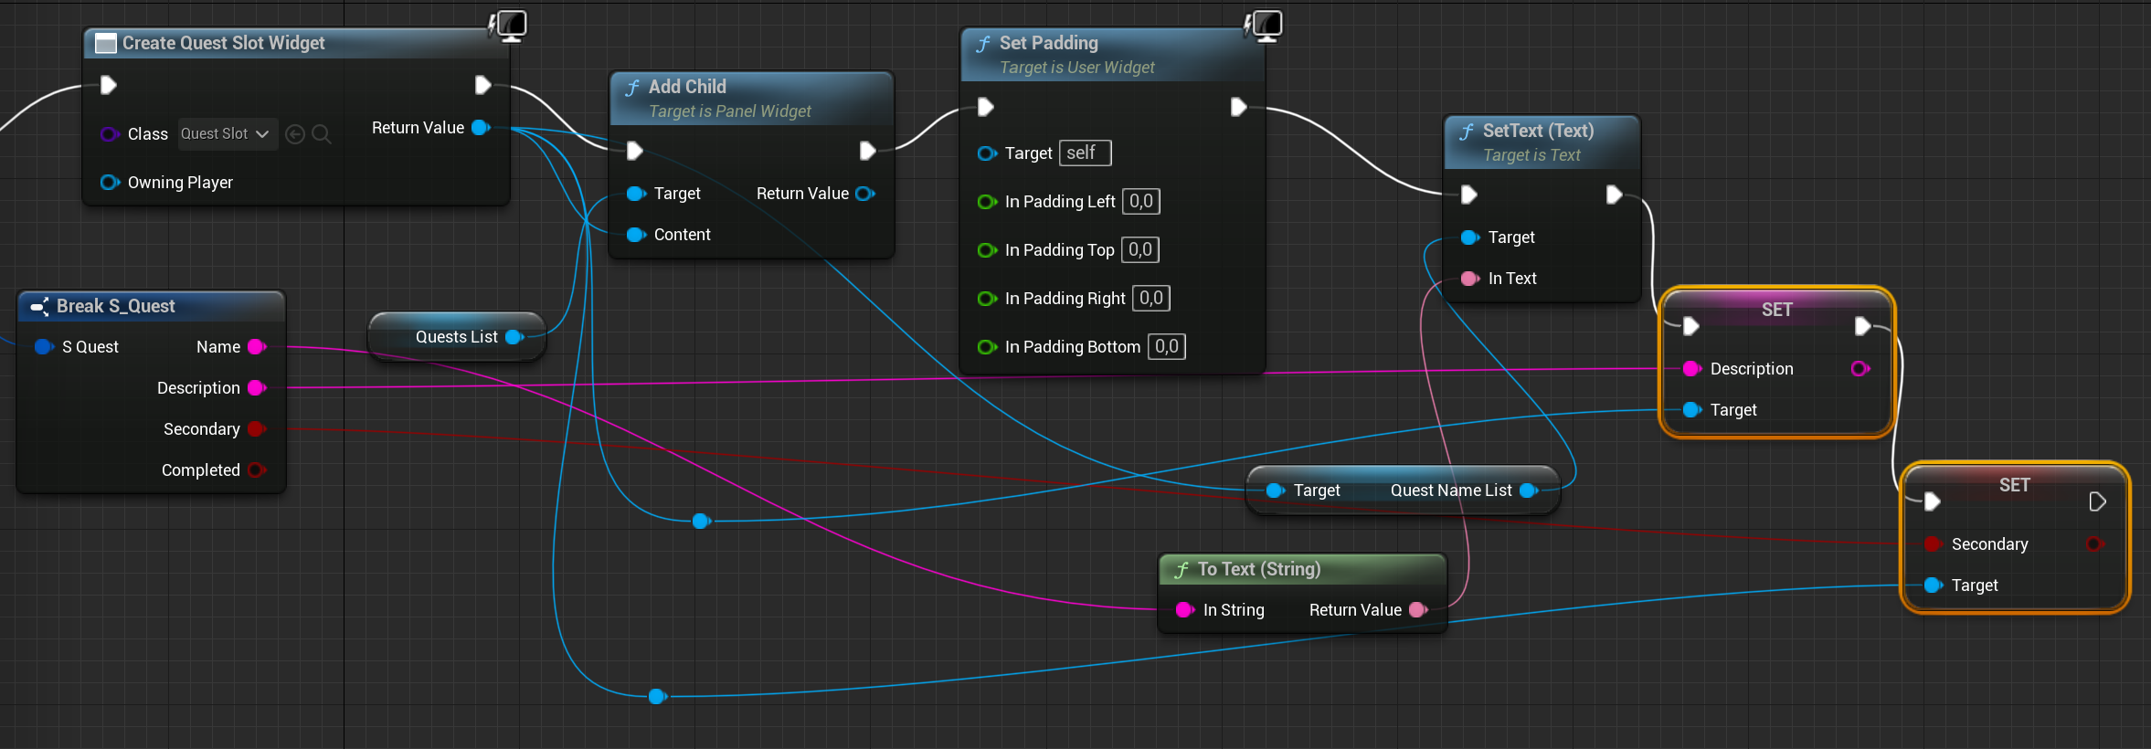Click the In Padding Bottom value field
The image size is (2151, 749).
click(x=1167, y=346)
